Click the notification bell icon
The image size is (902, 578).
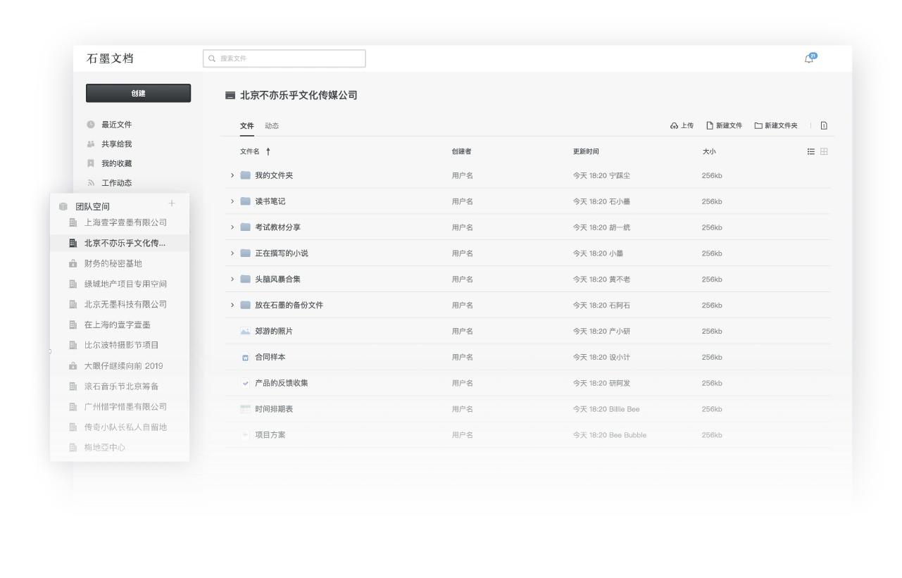click(x=809, y=59)
